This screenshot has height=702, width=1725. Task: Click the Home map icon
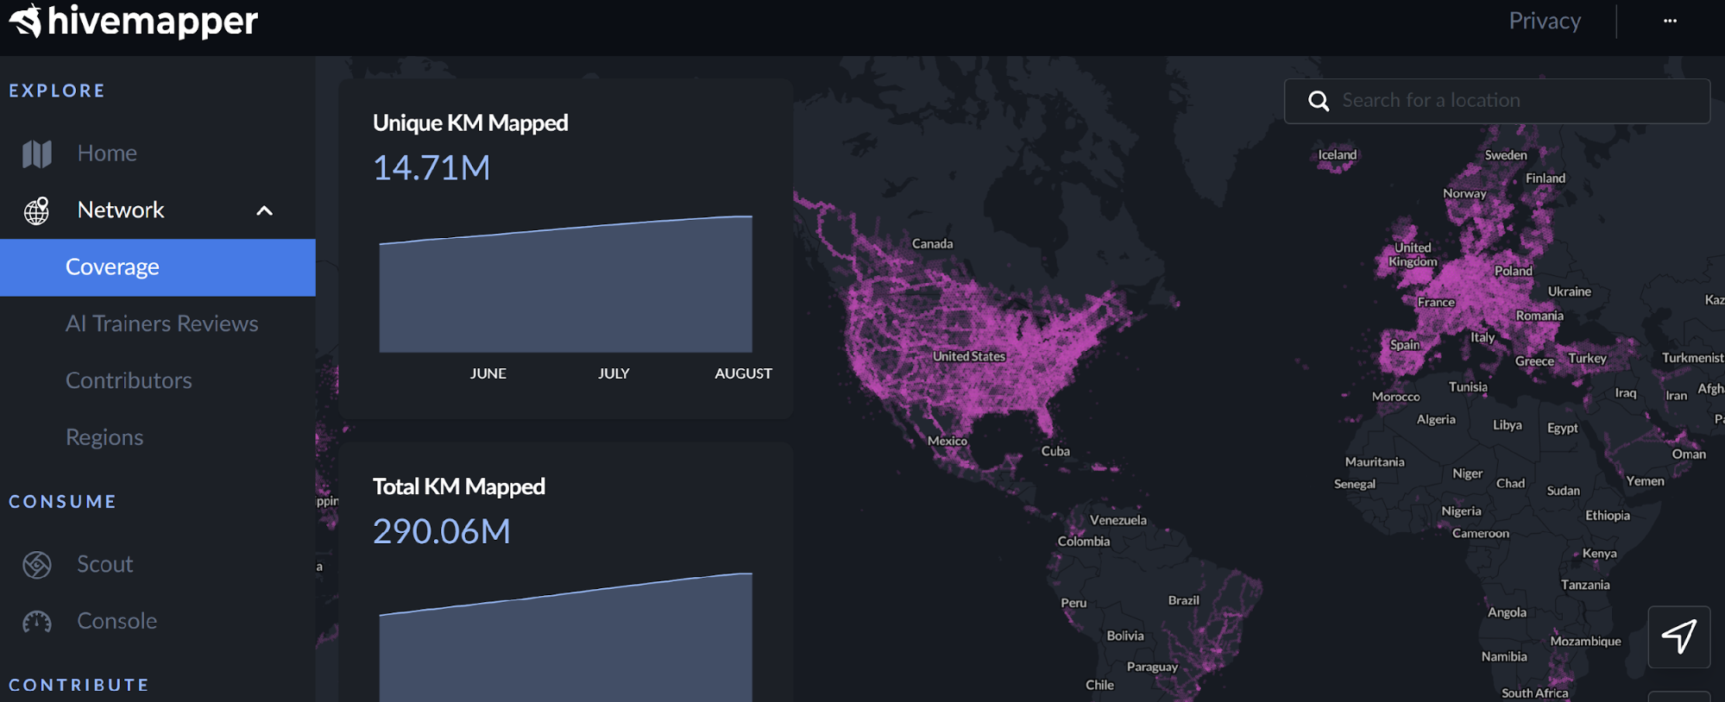37,154
